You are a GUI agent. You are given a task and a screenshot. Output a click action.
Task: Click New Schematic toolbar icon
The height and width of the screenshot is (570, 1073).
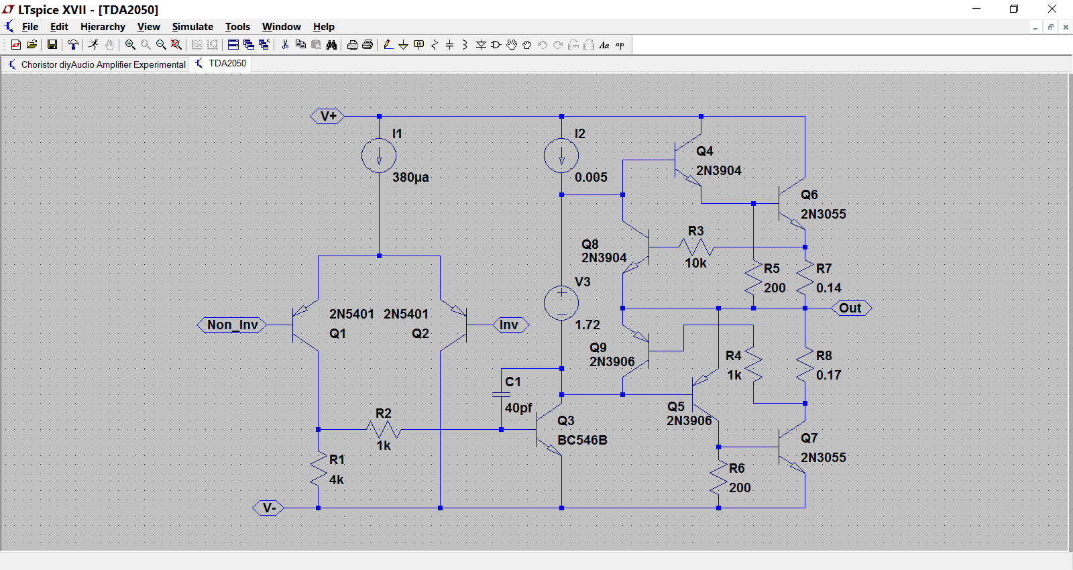tap(16, 45)
